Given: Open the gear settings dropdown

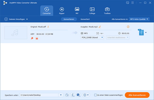Looking at the screenshot, I should [x=86, y=95].
